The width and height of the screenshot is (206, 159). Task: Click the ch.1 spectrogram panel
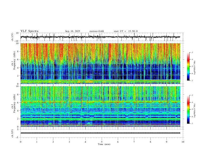click(x=100, y=63)
